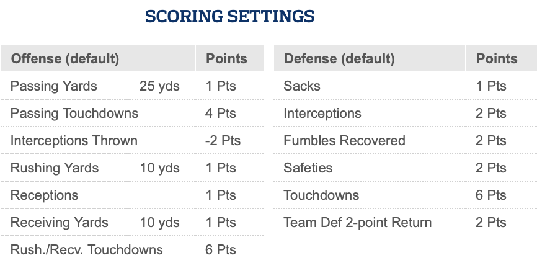Viewport: 537px width, 268px height.
Task: Click the Receptions row label
Action: (45, 195)
